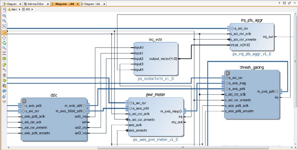Click the px_axis_pwr_meter_v1_0 label
This screenshot has width=298, height=150.
pos(156,140)
